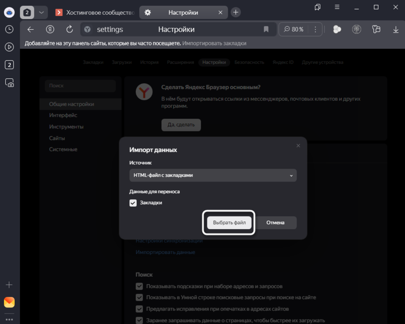Click the colorful circles extension icon
The height and width of the screenshot is (324, 405).
[337, 29]
